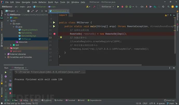Open the code-with-me users dropdown

[x=88, y=7]
